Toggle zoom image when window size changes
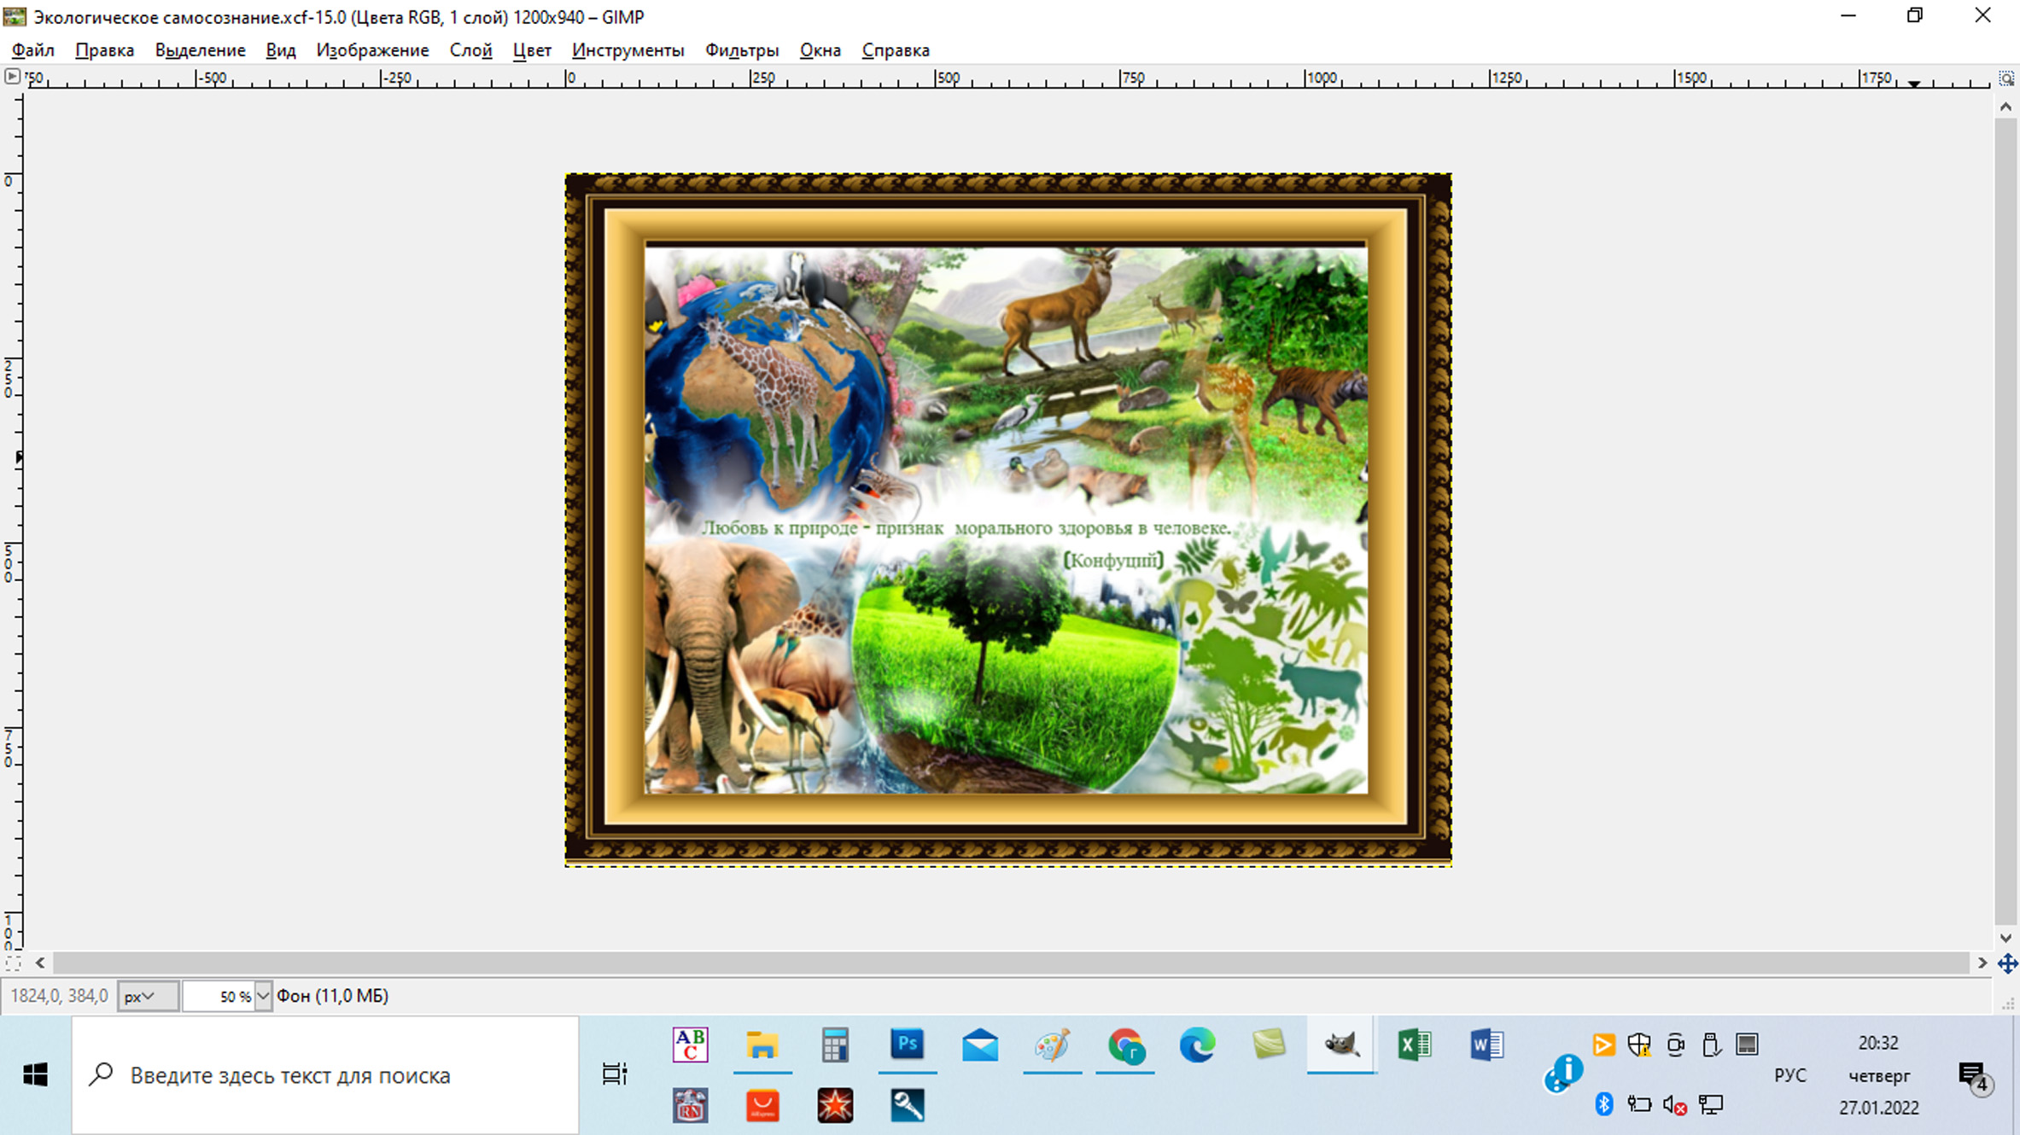Viewport: 2020px width, 1135px height. pos(2006,79)
